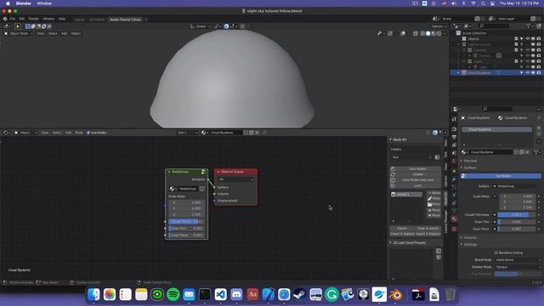This screenshot has height=306, width=544.
Task: Toggle visibility eye for Objects collection
Action: click(x=528, y=39)
